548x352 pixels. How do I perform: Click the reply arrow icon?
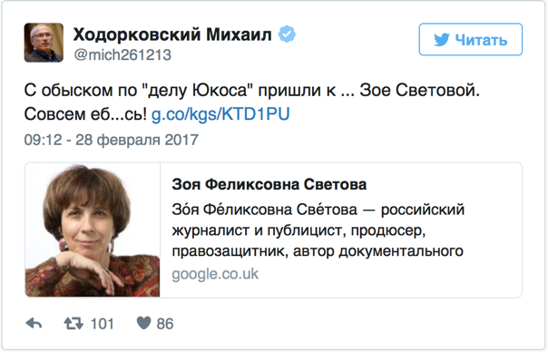(x=34, y=324)
